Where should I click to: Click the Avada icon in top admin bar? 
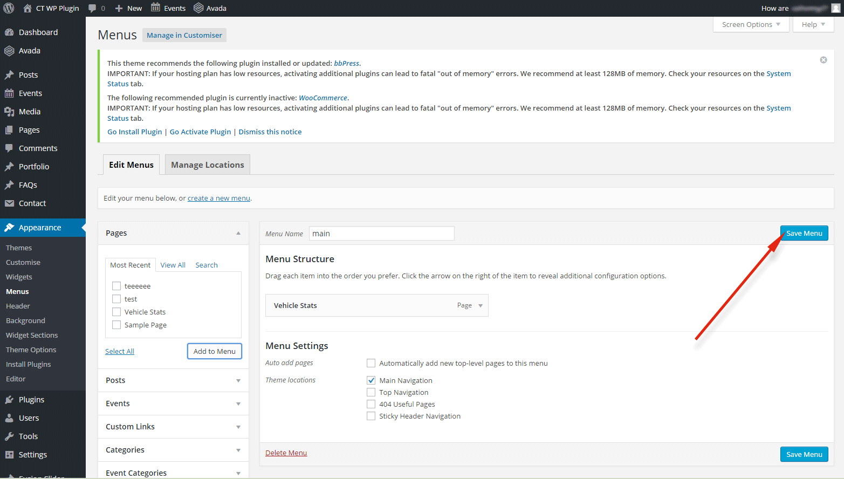click(198, 8)
